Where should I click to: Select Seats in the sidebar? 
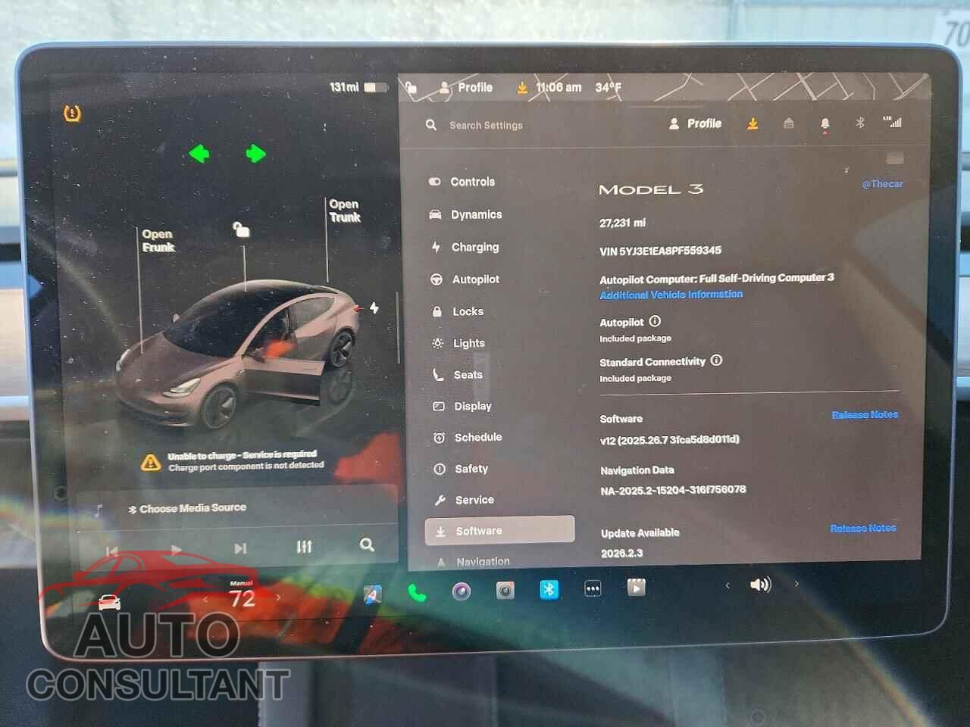(458, 375)
